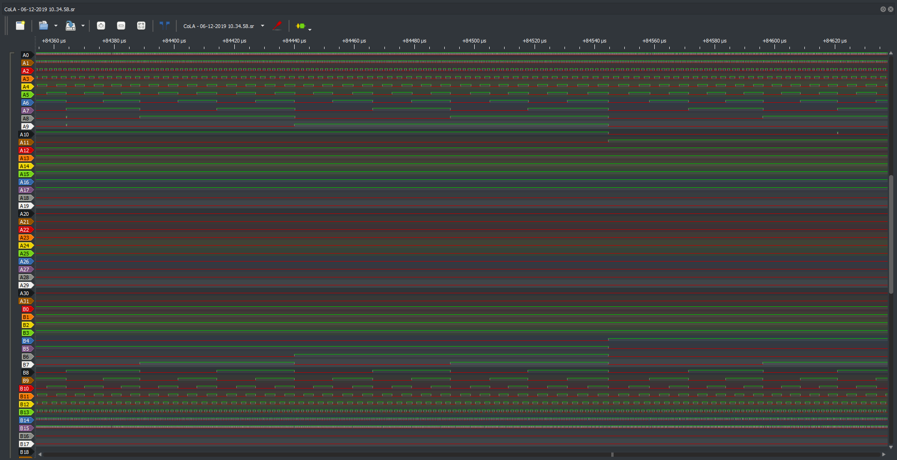Click the +84440 µs ruler label
Viewport: 897px width, 460px height.
(x=294, y=41)
